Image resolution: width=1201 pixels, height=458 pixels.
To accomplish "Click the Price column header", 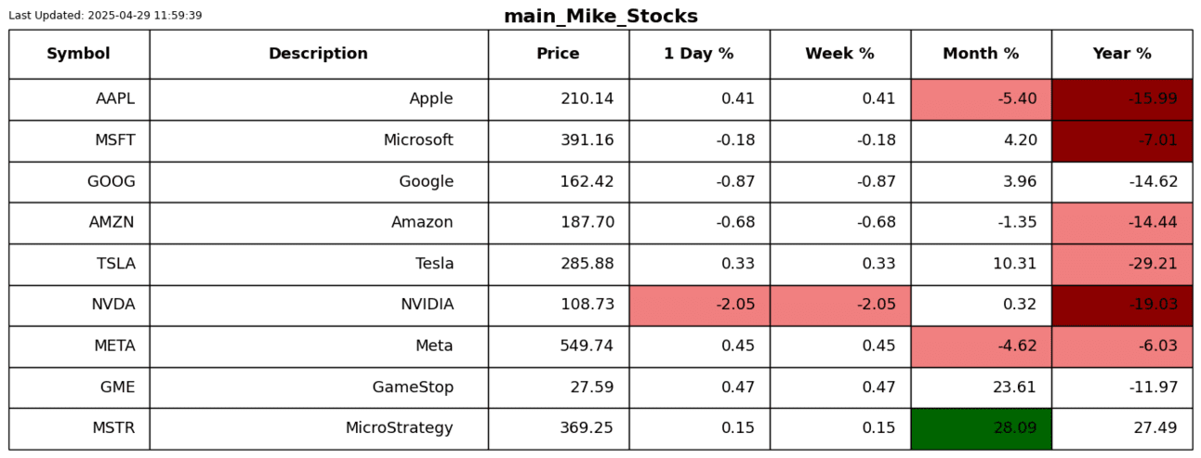I will pos(558,54).
